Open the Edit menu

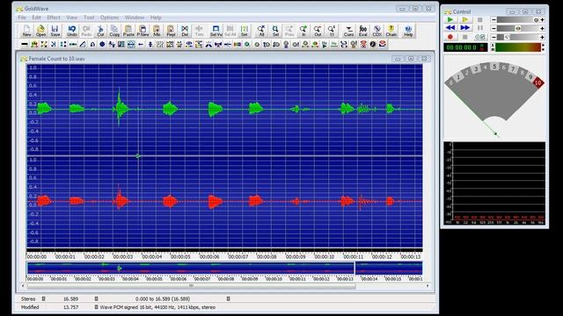[x=36, y=18]
